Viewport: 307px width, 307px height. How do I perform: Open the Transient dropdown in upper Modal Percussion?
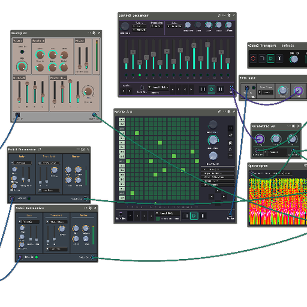click(x=49, y=163)
